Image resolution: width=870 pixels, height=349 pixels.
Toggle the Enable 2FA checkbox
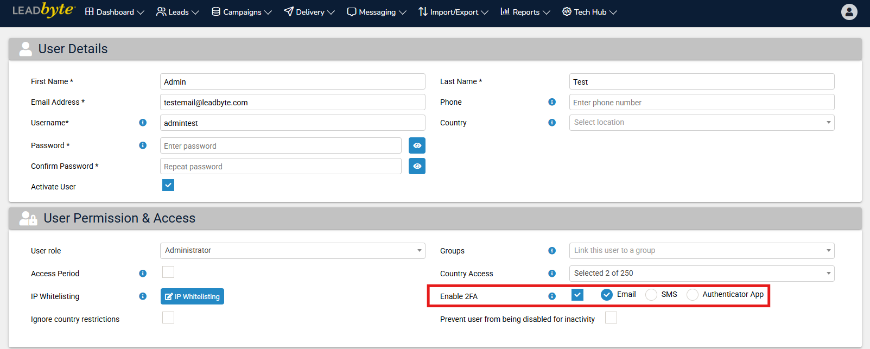577,295
